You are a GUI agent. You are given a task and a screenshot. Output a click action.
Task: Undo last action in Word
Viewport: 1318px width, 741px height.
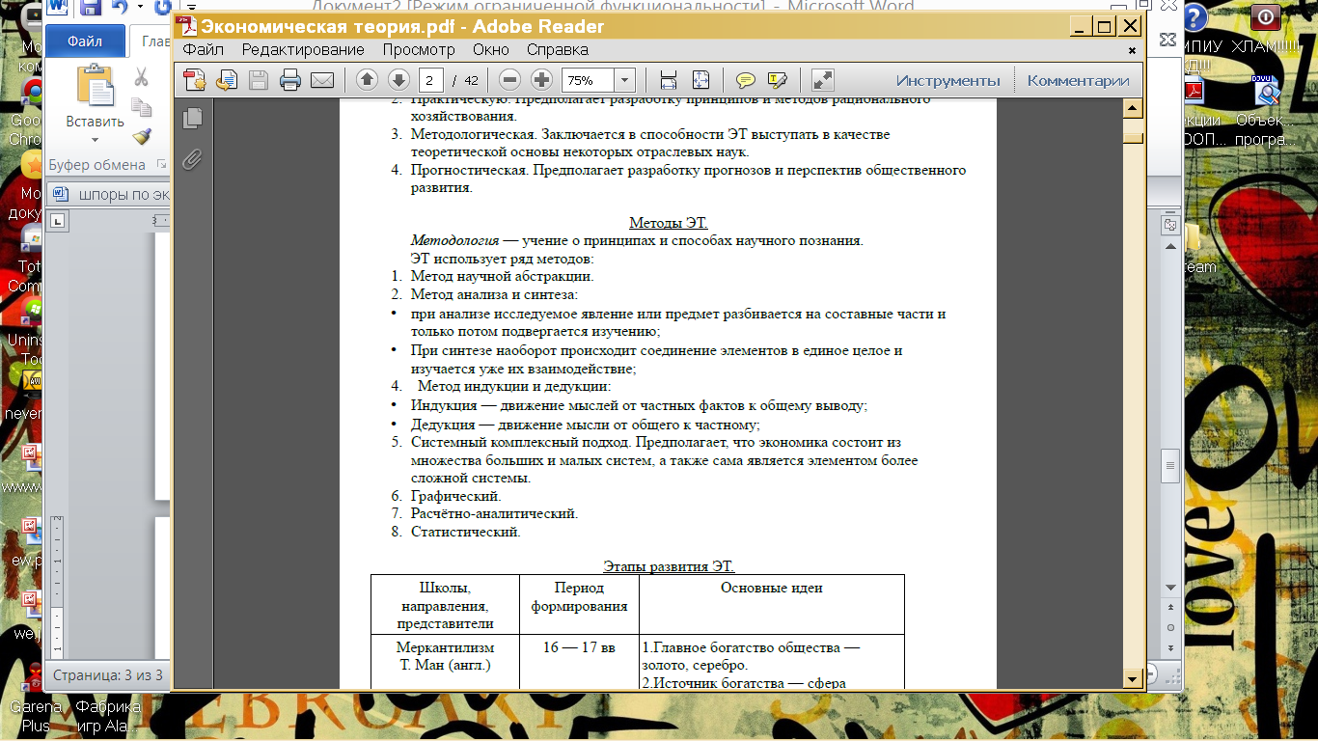click(x=121, y=9)
